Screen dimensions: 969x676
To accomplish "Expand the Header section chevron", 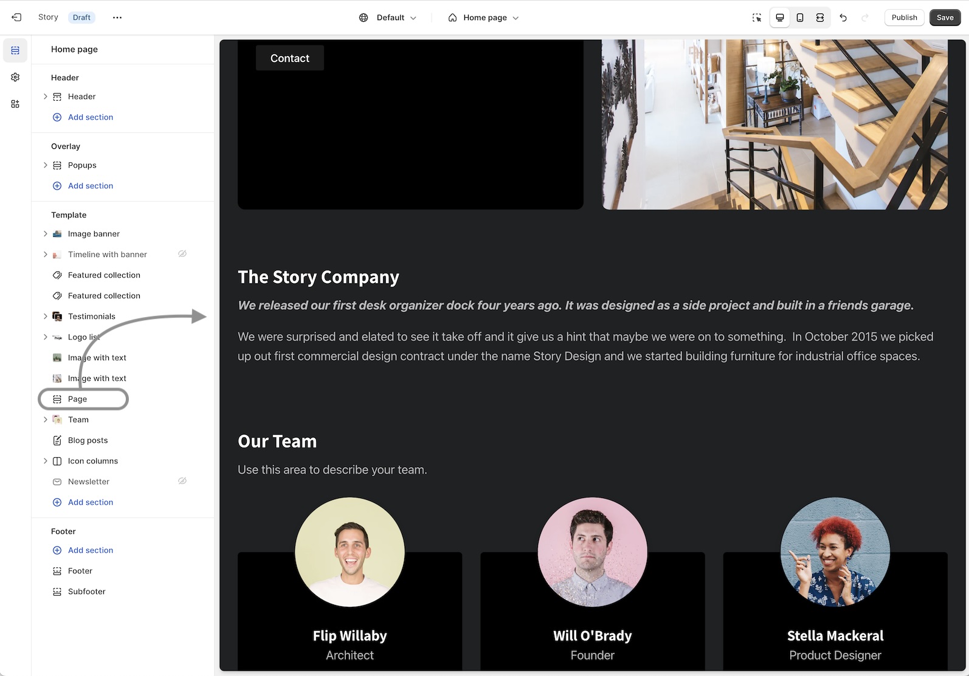I will tap(45, 97).
